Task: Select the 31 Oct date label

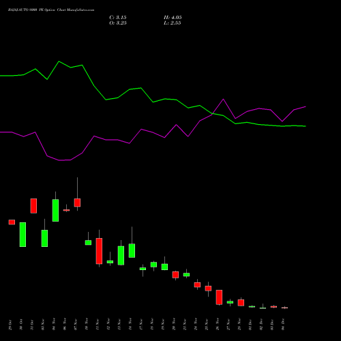Action: click(32, 325)
